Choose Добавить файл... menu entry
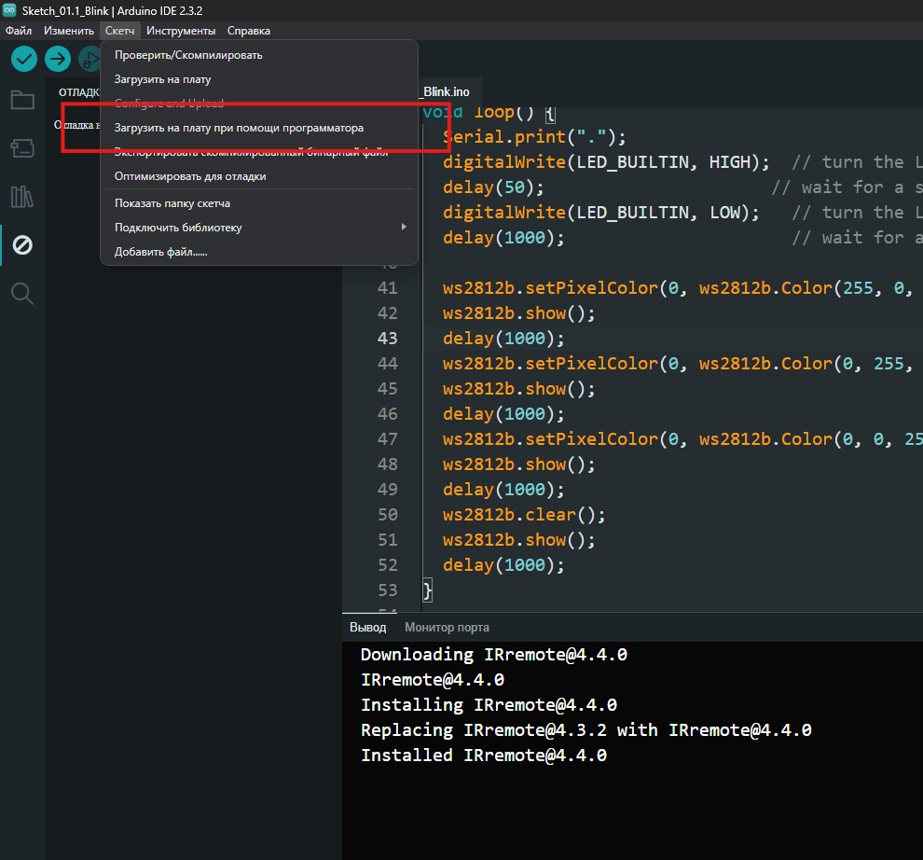The height and width of the screenshot is (860, 923). (x=259, y=252)
